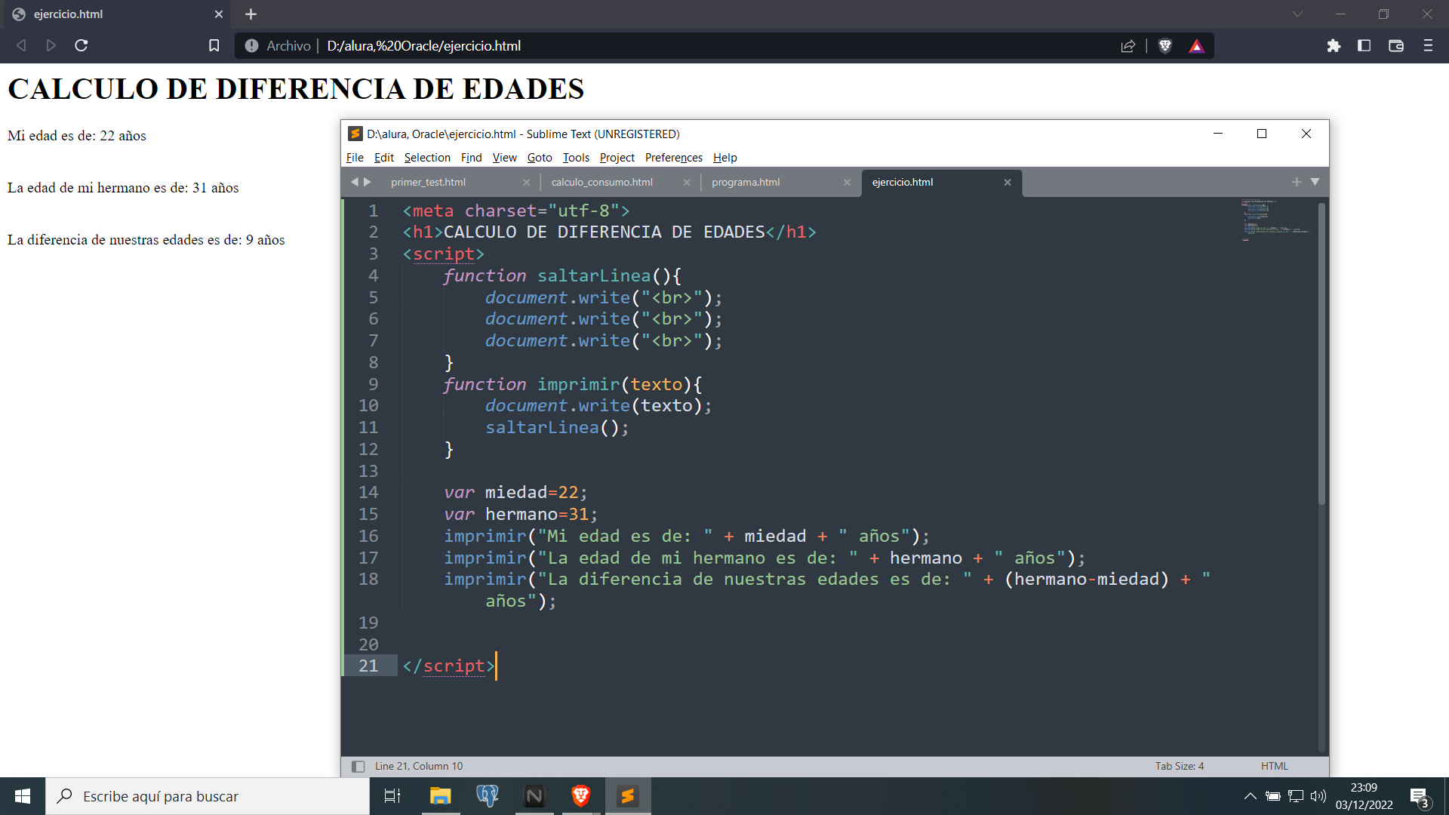Image resolution: width=1449 pixels, height=815 pixels.
Task: Open the network tray icon
Action: [x=1296, y=796]
